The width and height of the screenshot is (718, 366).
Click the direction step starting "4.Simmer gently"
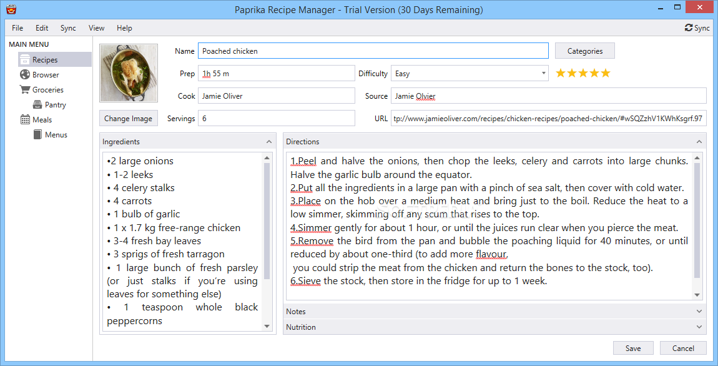(484, 228)
